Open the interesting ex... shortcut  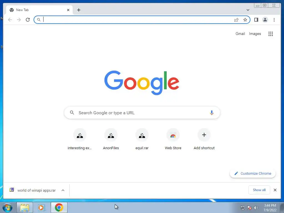coord(80,140)
